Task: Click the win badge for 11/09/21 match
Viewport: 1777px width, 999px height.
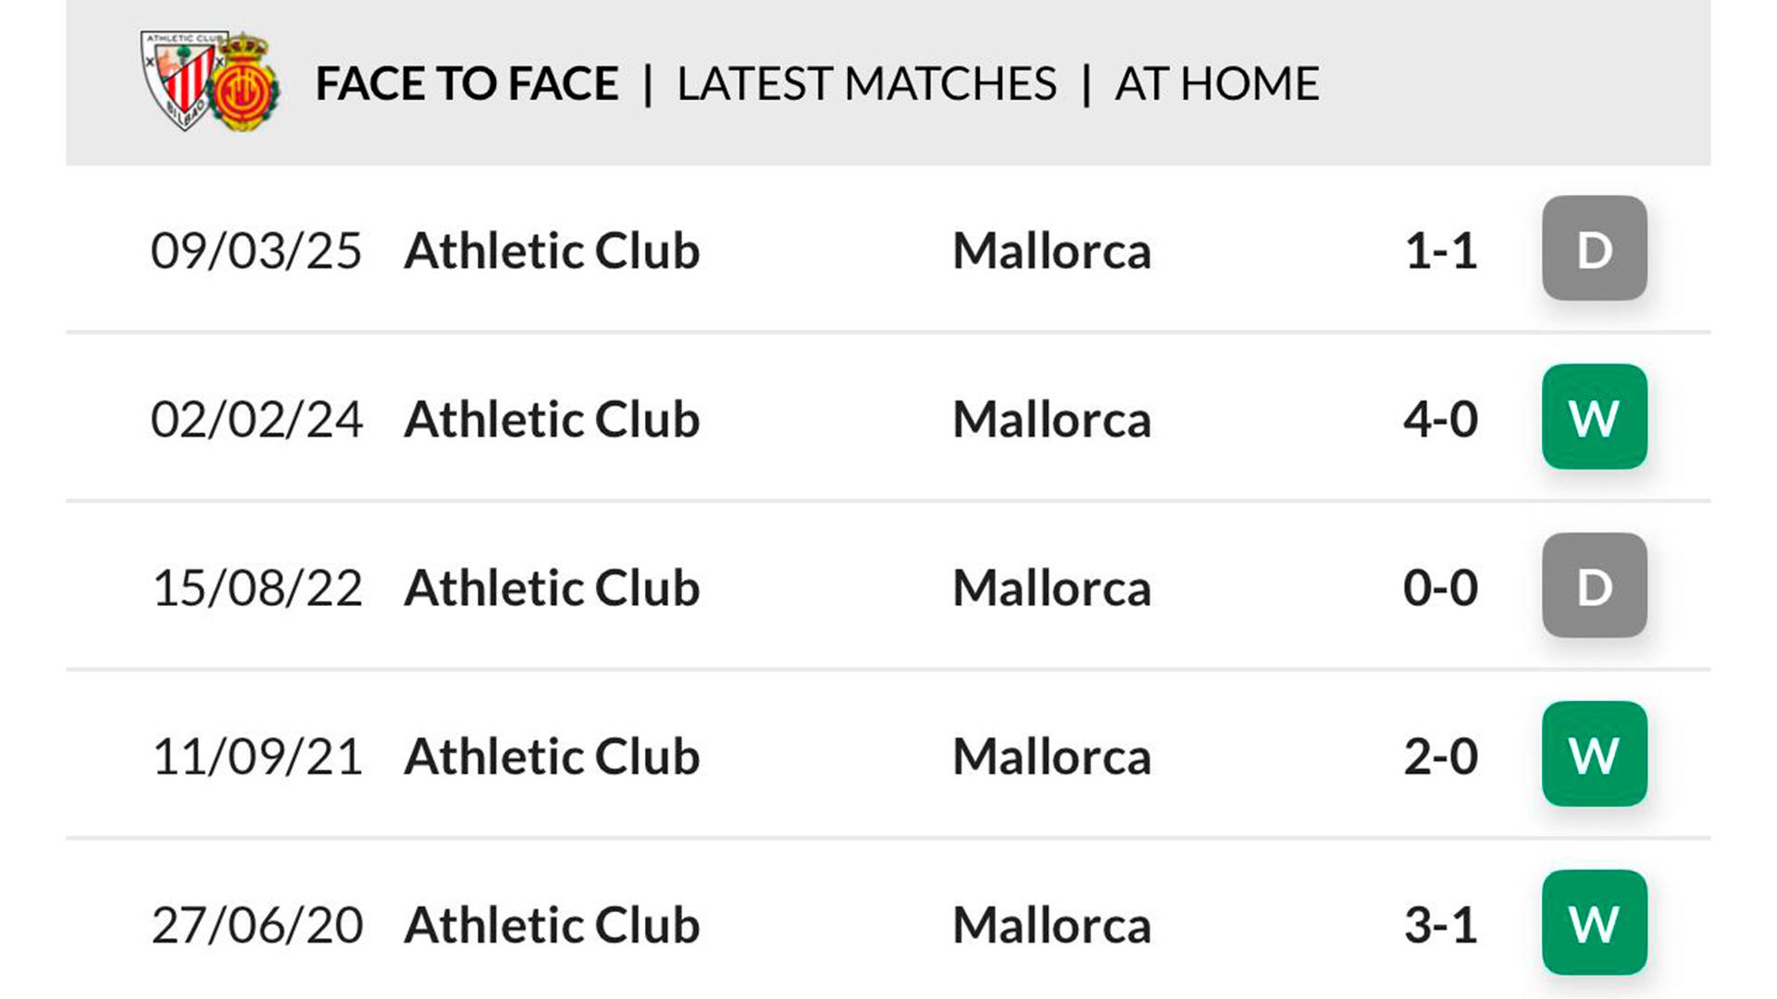Action: coord(1594,754)
